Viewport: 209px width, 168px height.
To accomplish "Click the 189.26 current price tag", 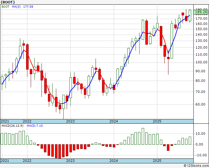I will point(201,12).
